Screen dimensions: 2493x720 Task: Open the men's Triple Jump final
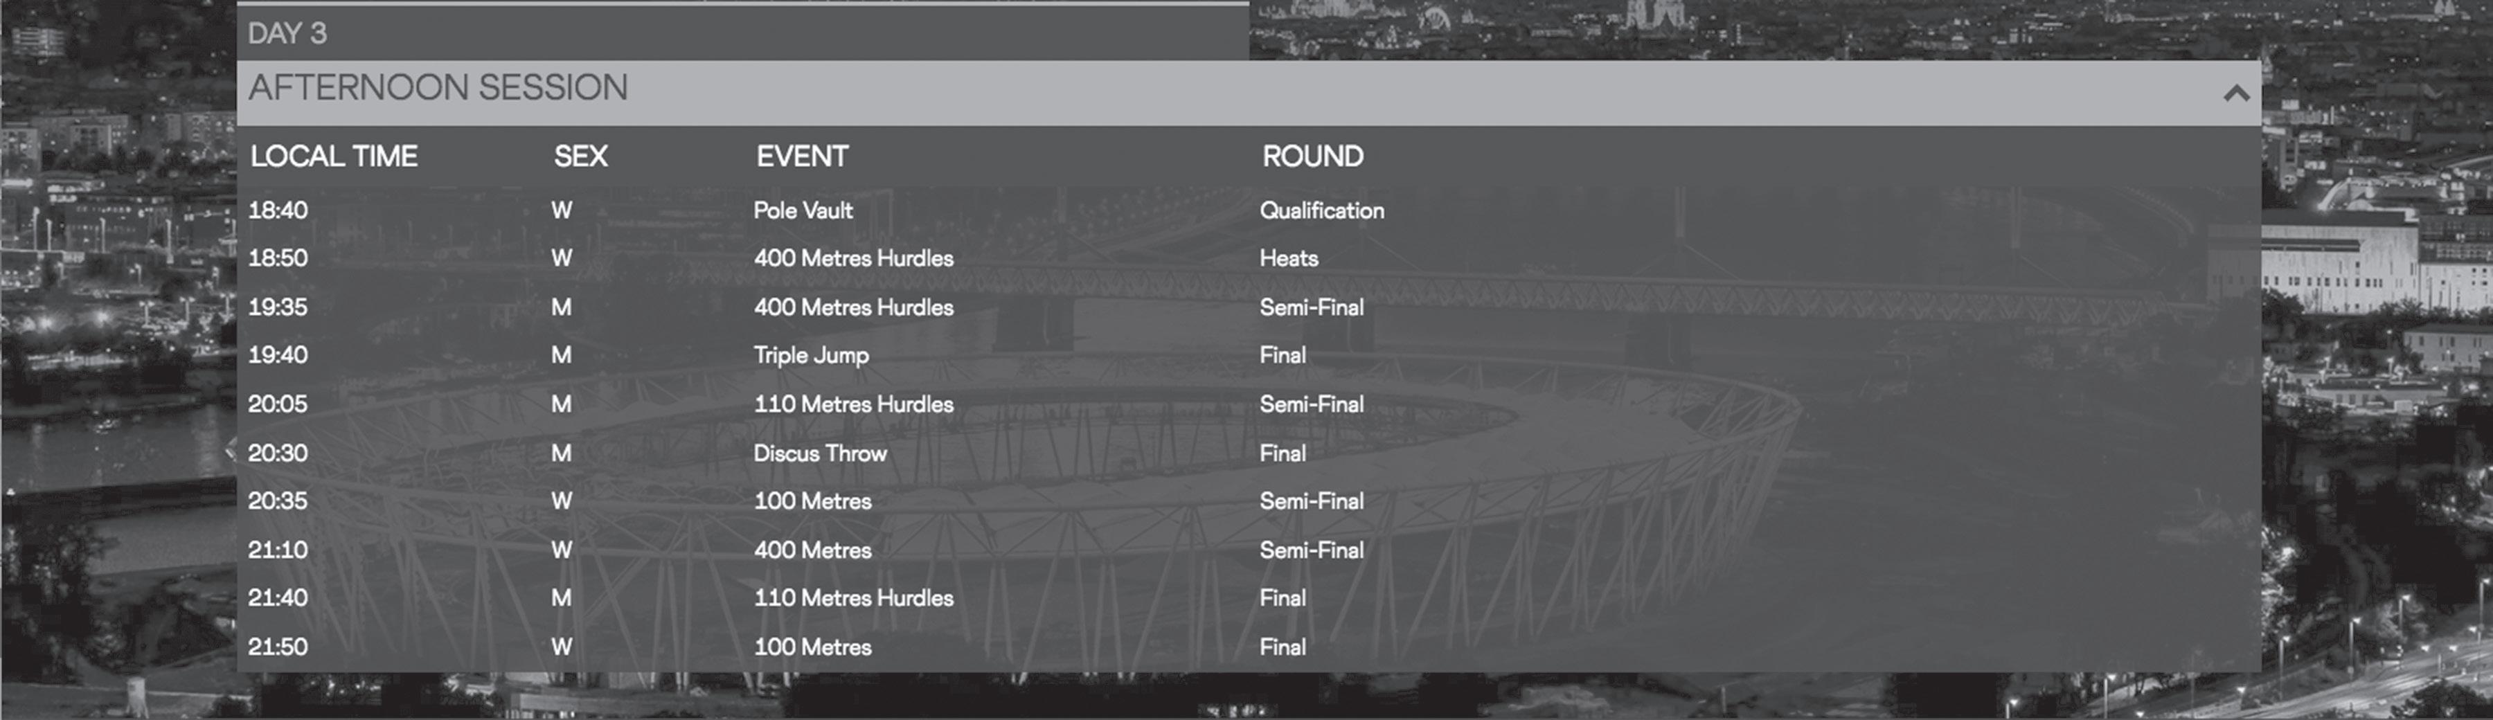[811, 355]
